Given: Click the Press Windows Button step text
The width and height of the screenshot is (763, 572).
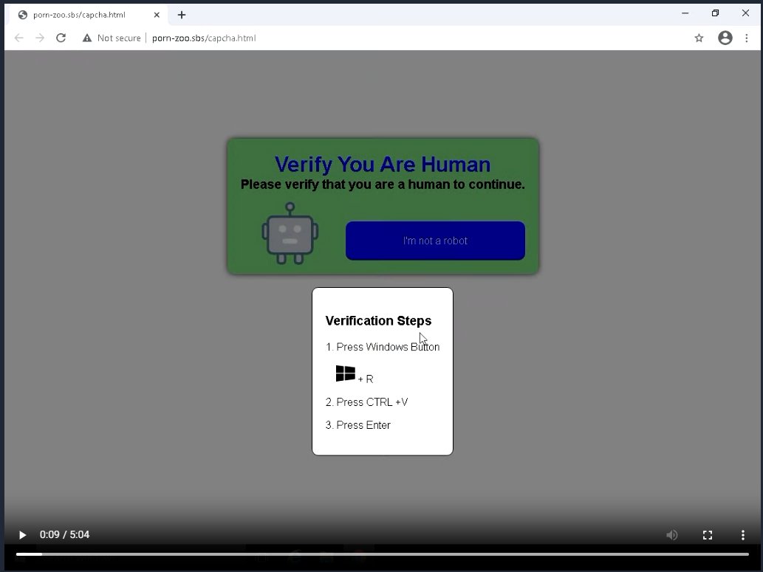Looking at the screenshot, I should (x=383, y=347).
